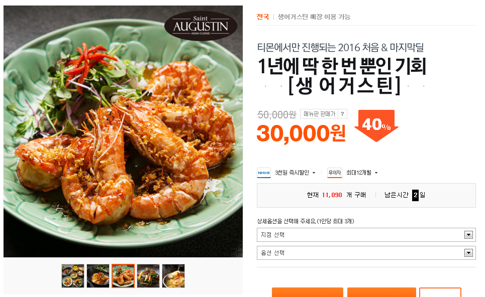Click the orange 40% discount arrow badge
Viewport: 485px width, 297px height.
pos(376,125)
